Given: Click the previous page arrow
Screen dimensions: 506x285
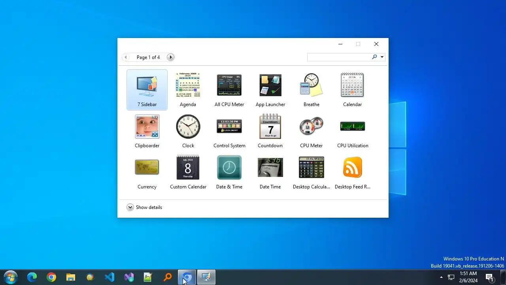Looking at the screenshot, I should (126, 57).
